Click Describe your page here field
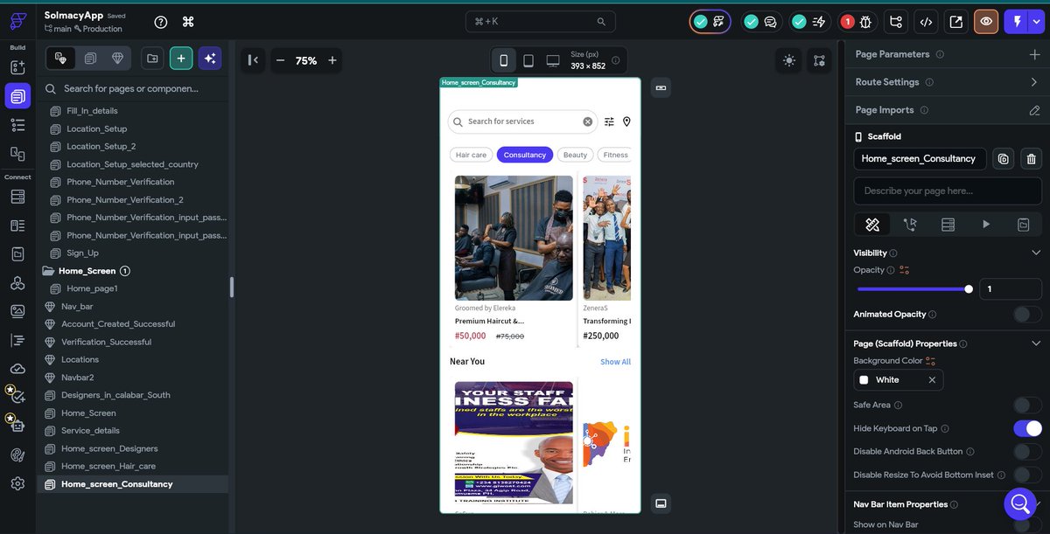 click(948, 191)
